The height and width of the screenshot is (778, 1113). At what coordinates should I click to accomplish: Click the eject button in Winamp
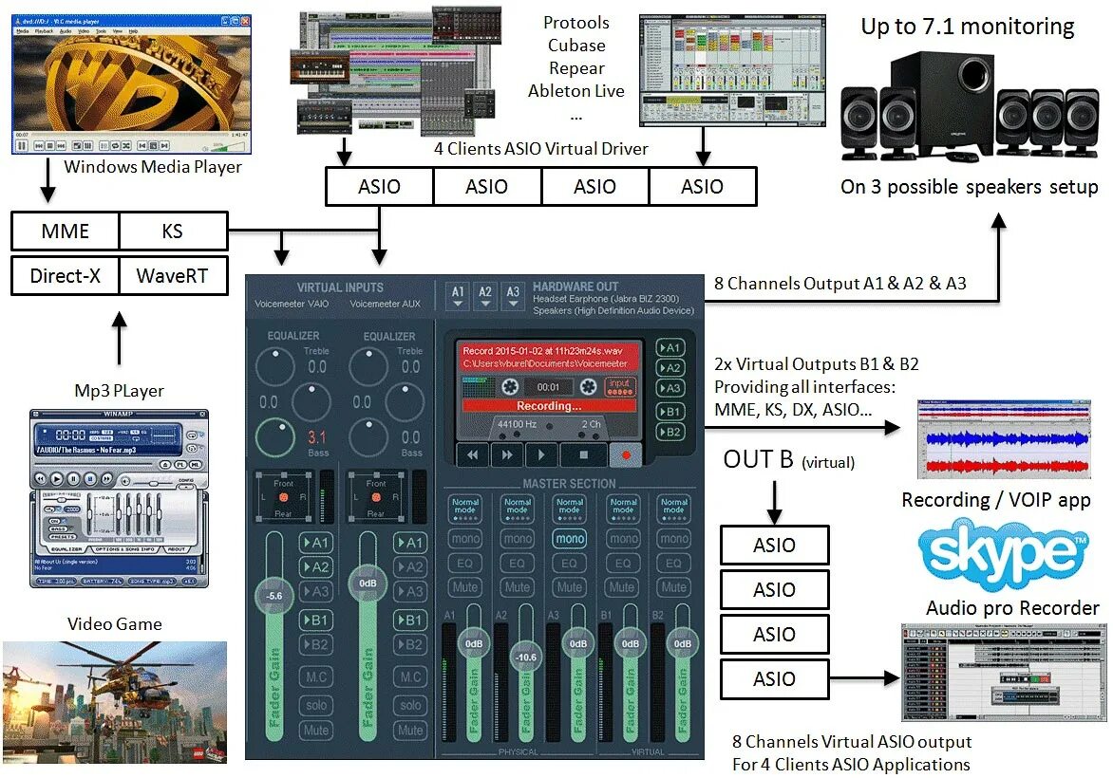click(165, 465)
